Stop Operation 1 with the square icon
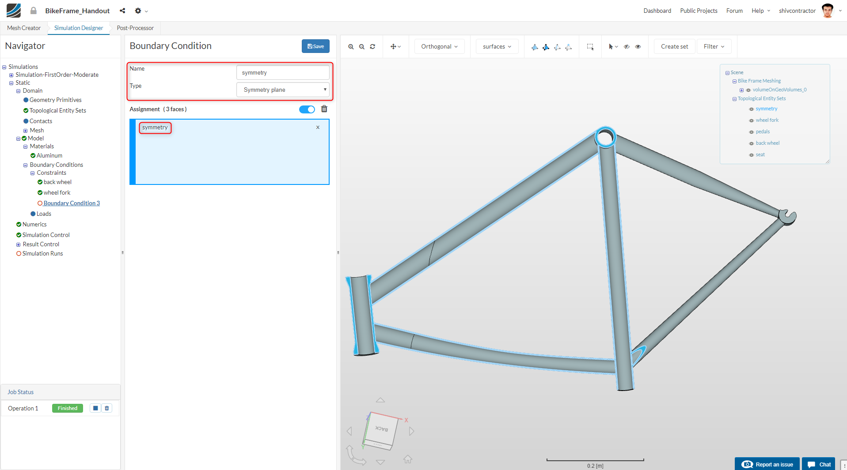This screenshot has height=470, width=847. [x=95, y=408]
